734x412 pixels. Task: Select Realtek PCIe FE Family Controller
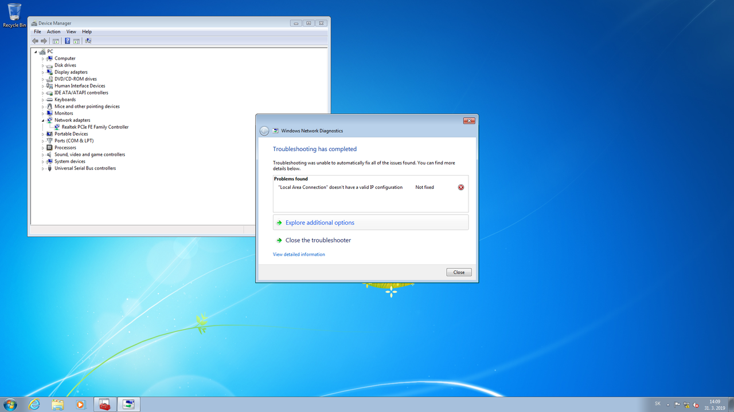click(x=95, y=127)
